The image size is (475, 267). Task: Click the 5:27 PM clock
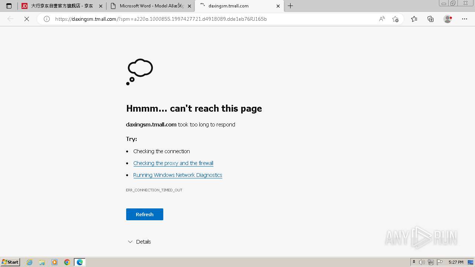[456, 262]
